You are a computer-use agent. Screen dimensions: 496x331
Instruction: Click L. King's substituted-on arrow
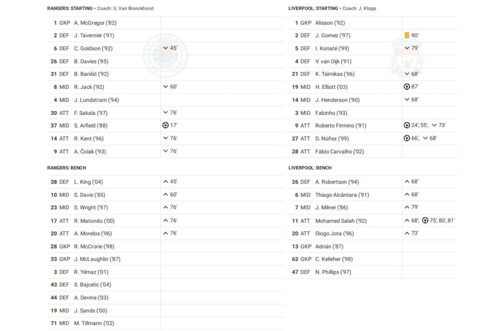165,182
